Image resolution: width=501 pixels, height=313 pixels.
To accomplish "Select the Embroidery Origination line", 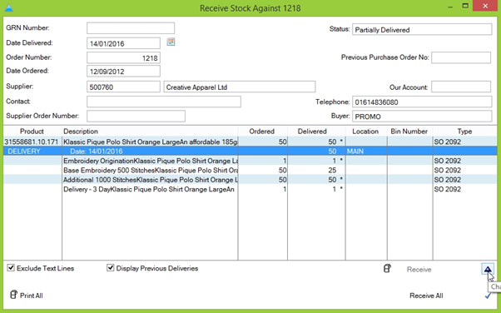I will click(x=150, y=161).
